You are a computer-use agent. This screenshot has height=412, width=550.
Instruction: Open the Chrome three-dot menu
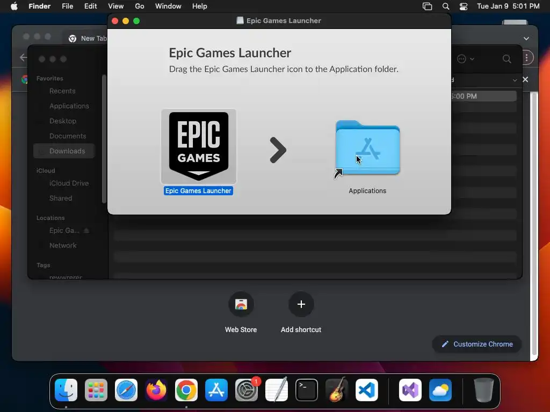(x=526, y=58)
